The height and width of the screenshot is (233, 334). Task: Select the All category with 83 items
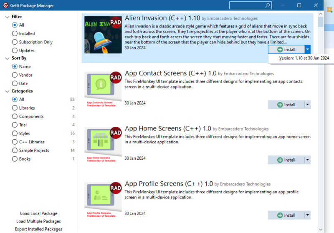tap(15, 100)
